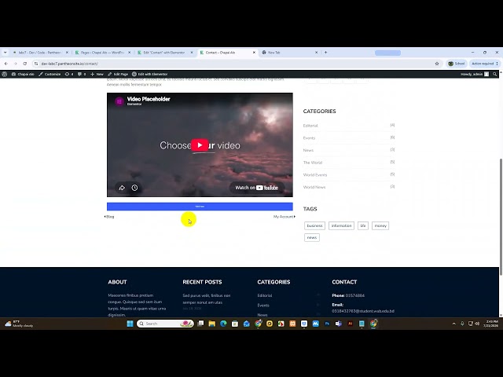Image resolution: width=503 pixels, height=377 pixels.
Task: Click the site information icon in address bar
Action: pyautogui.click(x=36, y=64)
